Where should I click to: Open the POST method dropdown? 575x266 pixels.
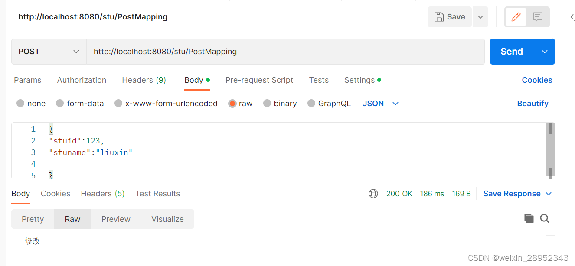(x=49, y=52)
